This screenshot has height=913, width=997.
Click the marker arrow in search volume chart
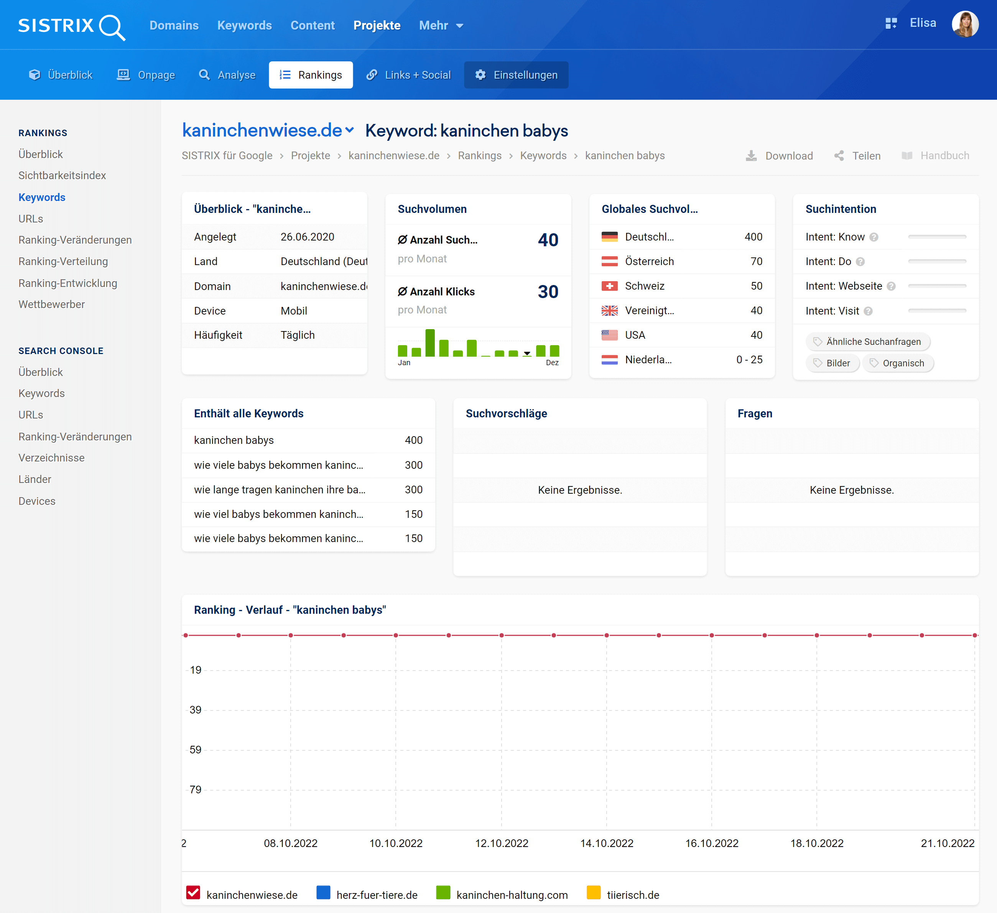point(527,353)
